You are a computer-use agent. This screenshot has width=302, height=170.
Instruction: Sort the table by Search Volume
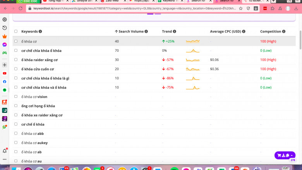pos(131,32)
